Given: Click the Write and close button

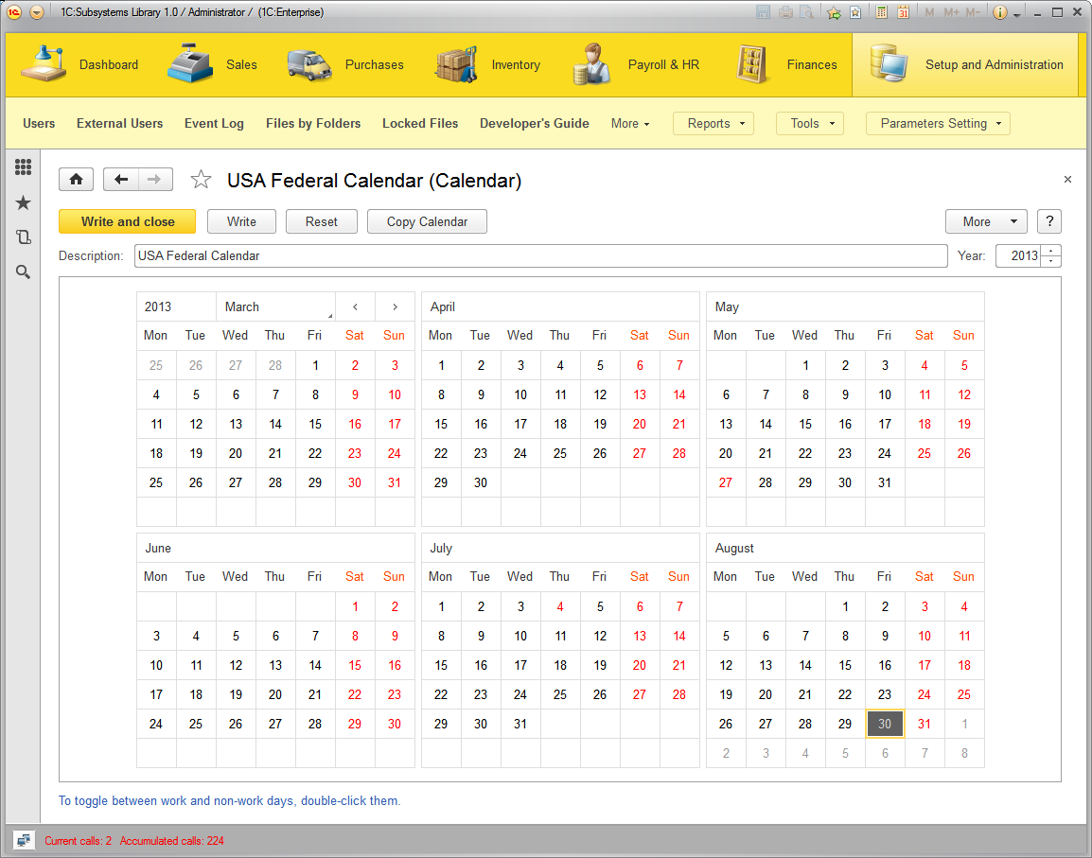Looking at the screenshot, I should [128, 221].
